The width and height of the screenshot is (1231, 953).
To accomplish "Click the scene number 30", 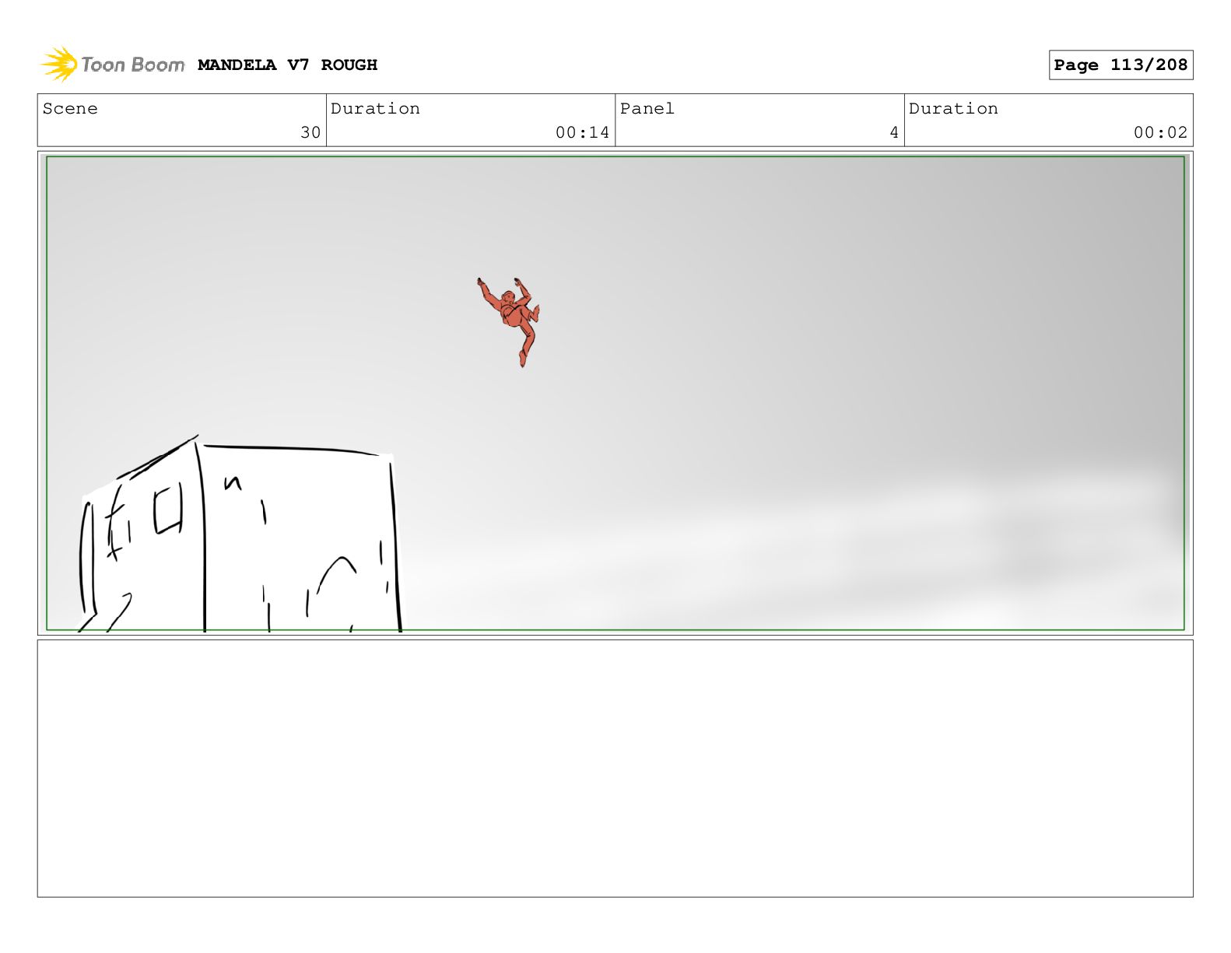I will click(x=310, y=133).
